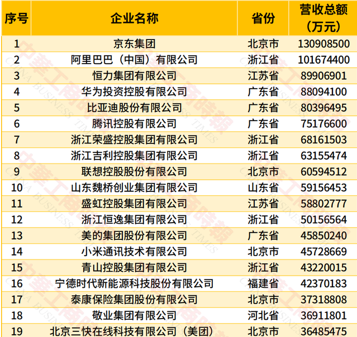Image resolution: width=357 pixels, height=337 pixels.
Task: Click 福建省 province cell
Action: coord(263,283)
